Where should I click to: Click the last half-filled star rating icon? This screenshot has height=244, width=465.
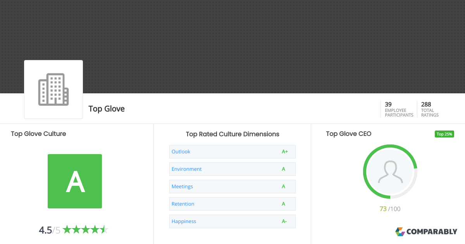click(x=104, y=229)
